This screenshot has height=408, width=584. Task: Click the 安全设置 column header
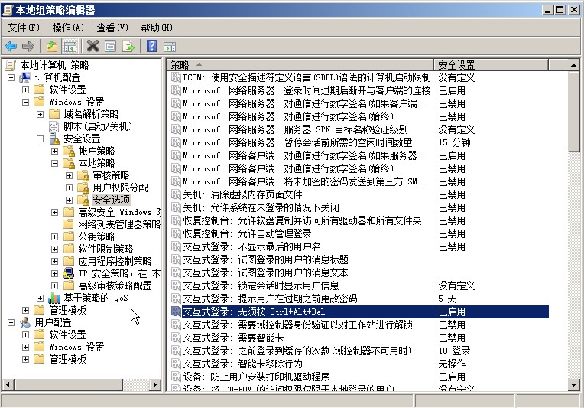coord(501,65)
